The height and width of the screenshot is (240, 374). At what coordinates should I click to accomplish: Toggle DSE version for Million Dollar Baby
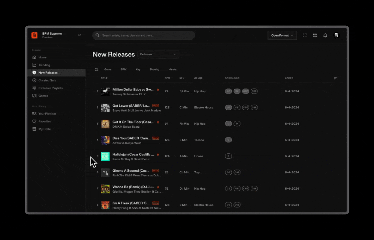[254, 91]
